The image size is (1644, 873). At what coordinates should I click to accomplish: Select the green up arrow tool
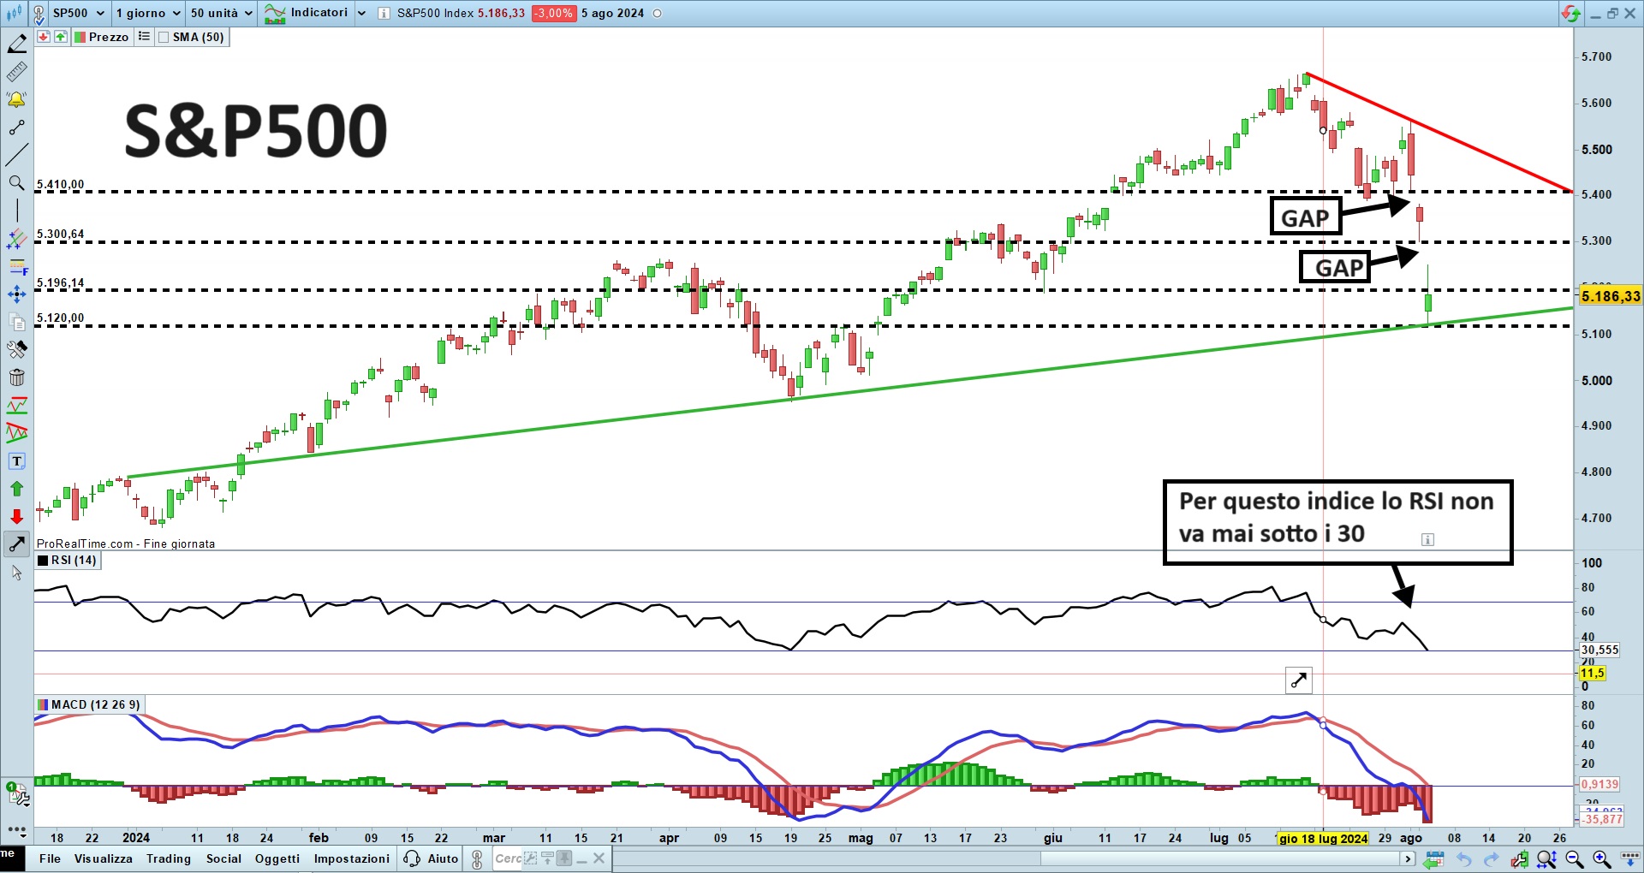pos(17,489)
